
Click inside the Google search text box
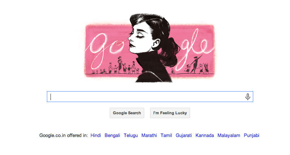[x=150, y=97]
